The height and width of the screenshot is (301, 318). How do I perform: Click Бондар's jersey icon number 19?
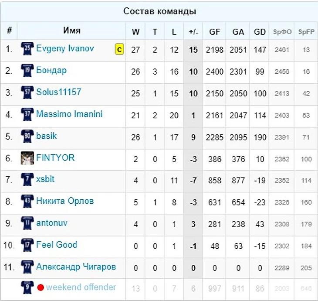click(27, 71)
